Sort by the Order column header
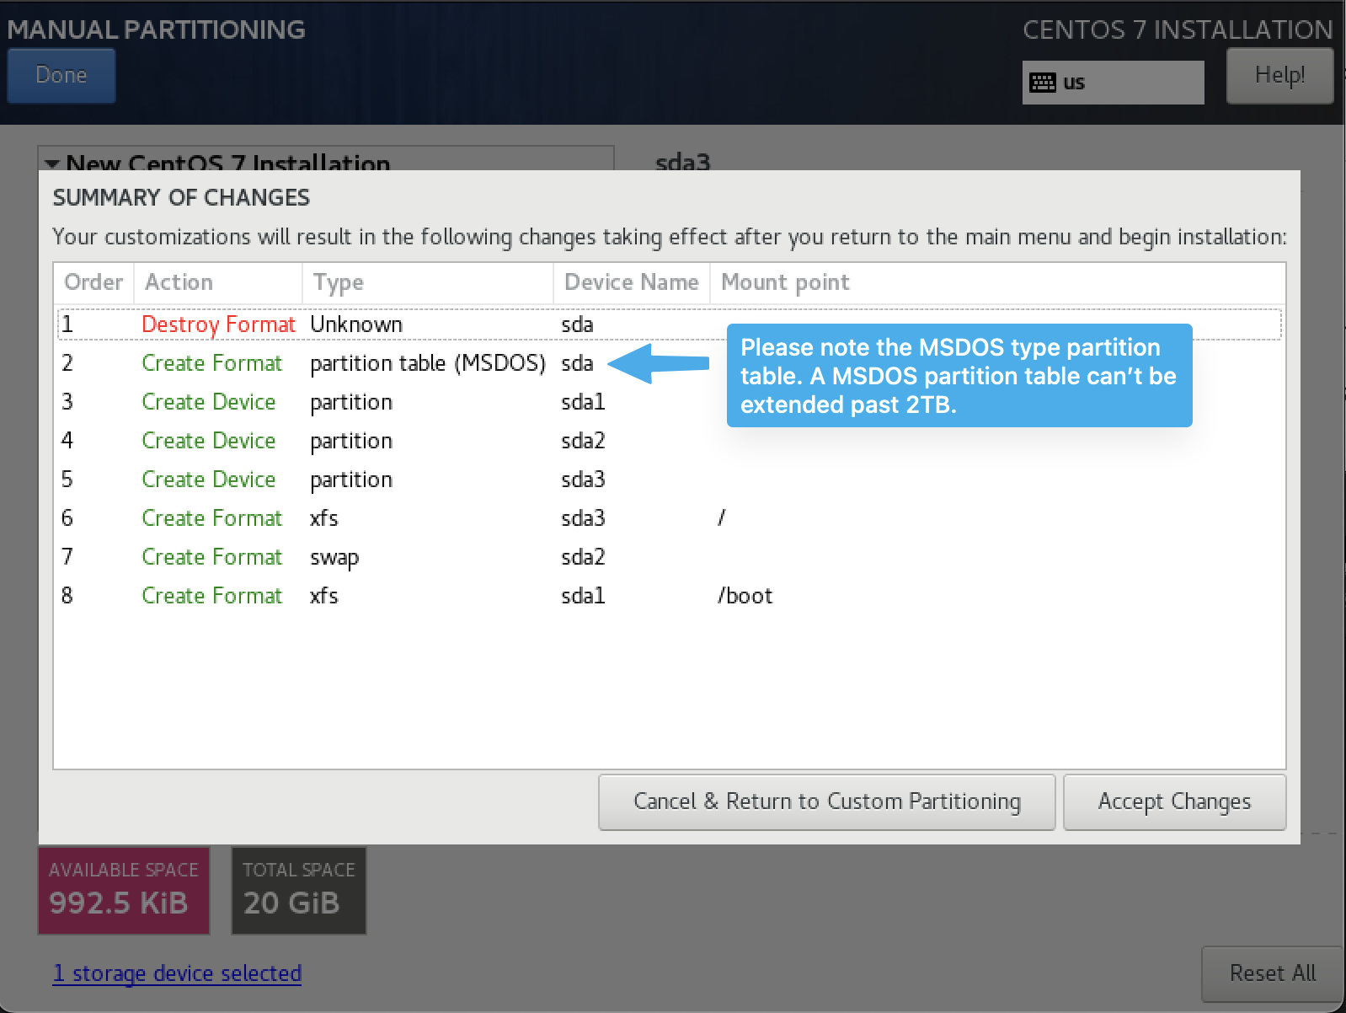The height and width of the screenshot is (1013, 1346). pyautogui.click(x=93, y=282)
